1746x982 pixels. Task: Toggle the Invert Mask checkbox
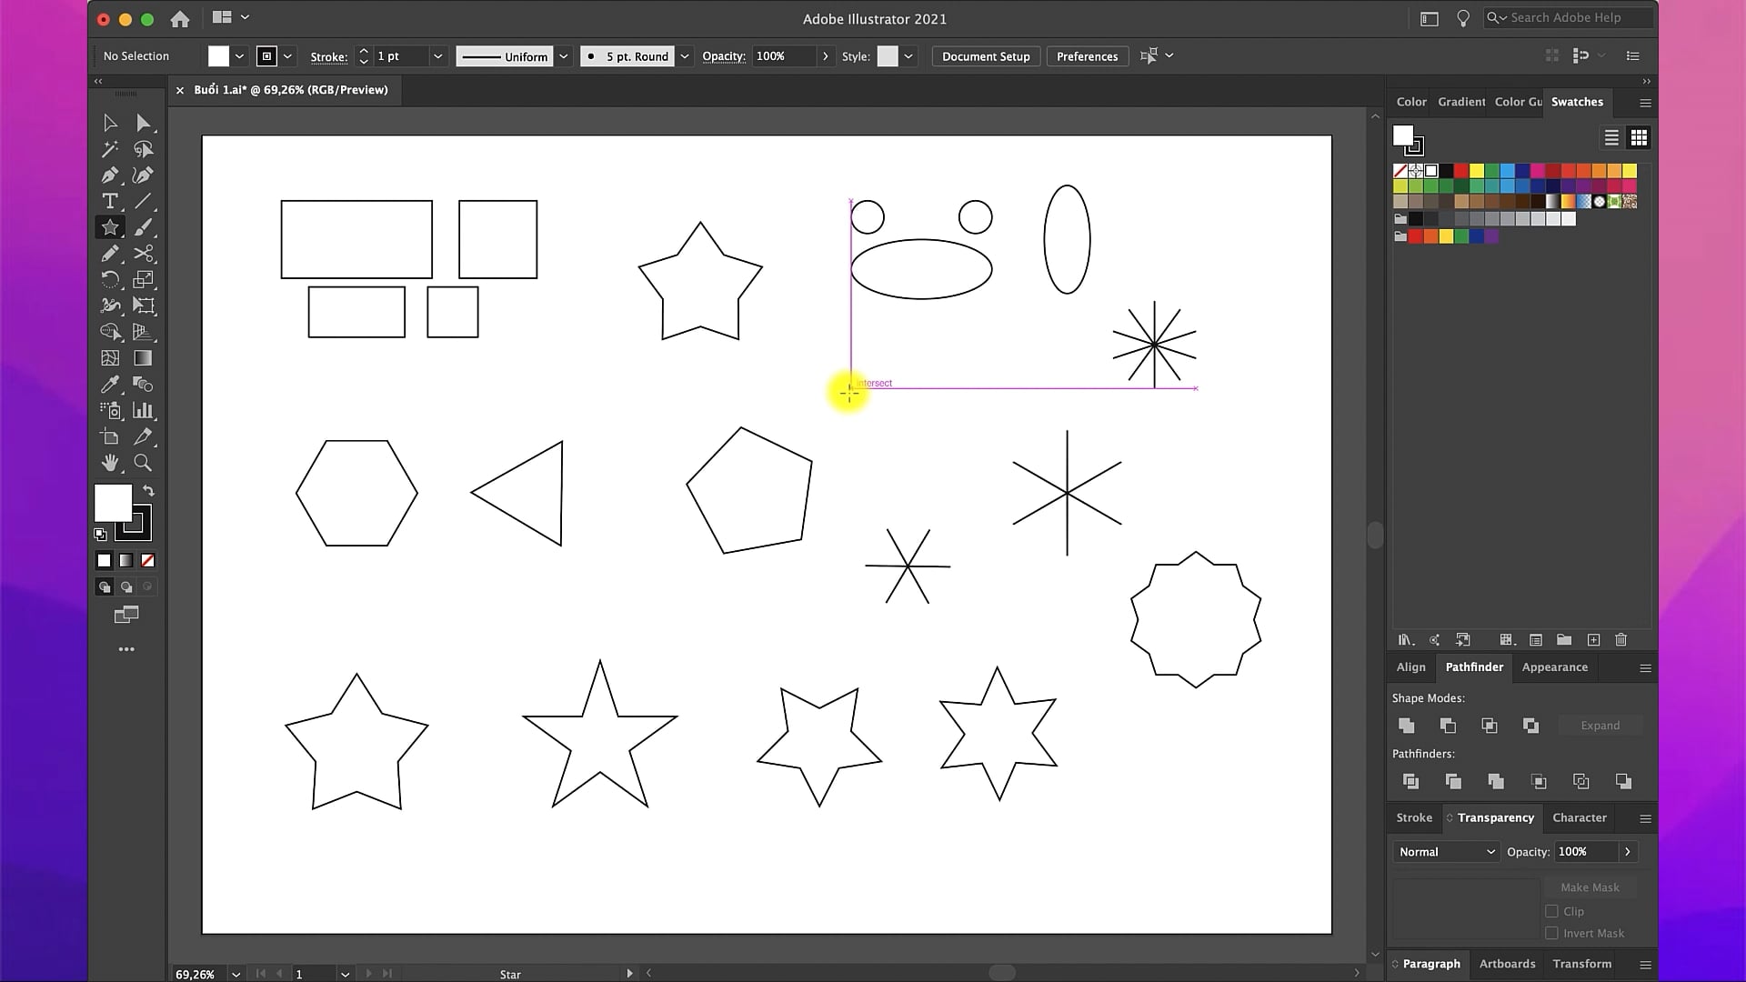tap(1551, 933)
